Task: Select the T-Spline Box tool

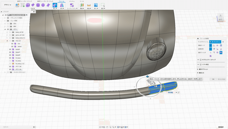Action: click(28, 5)
